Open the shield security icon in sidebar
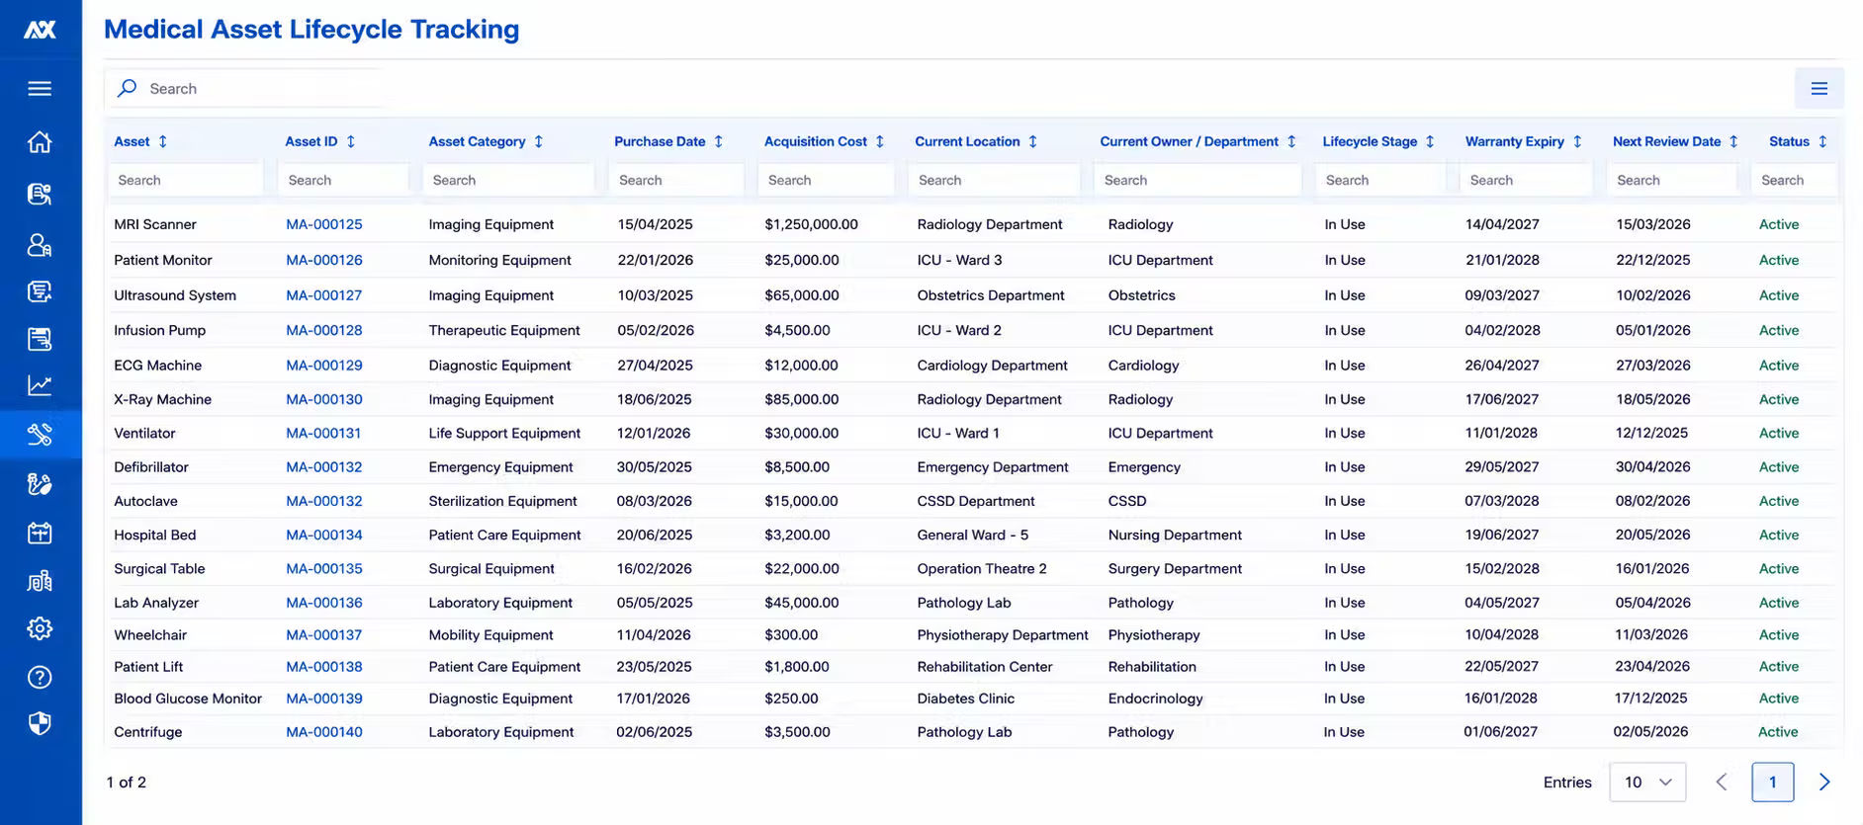The width and height of the screenshot is (1863, 825). [x=40, y=724]
